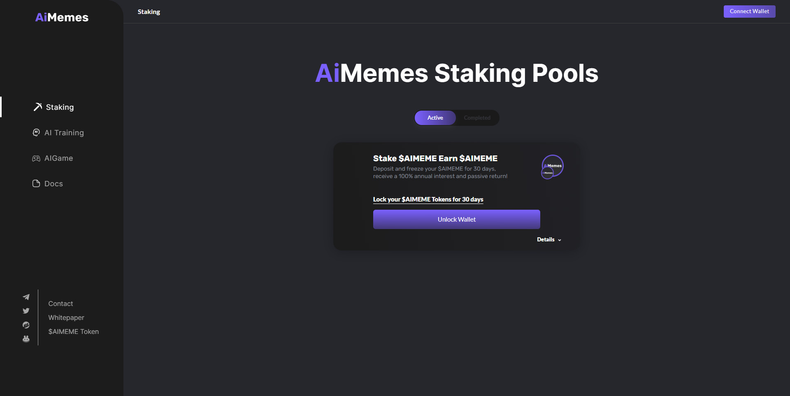Click the underlined Lock your $AIMEME Tokens text

tap(428, 199)
